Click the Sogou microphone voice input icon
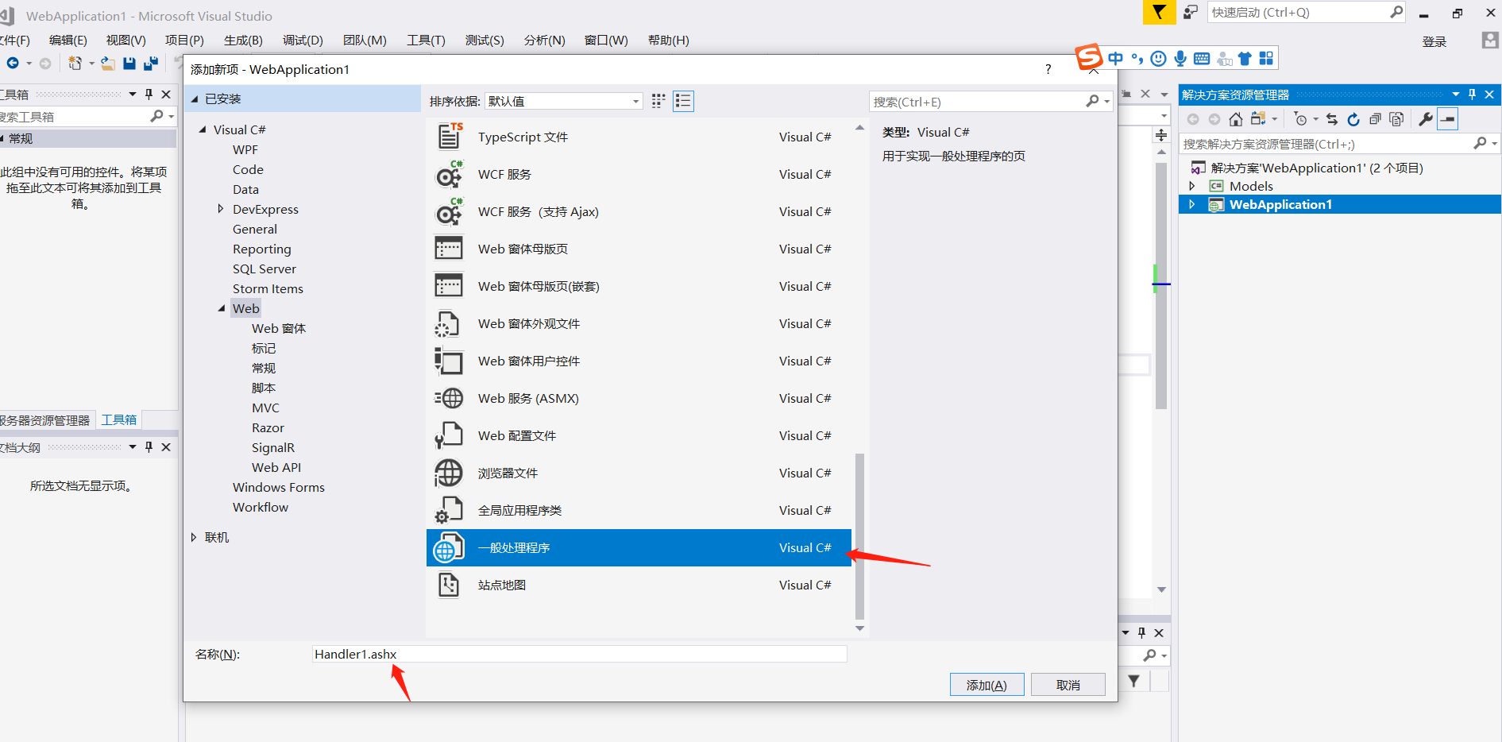1502x742 pixels. 1180,58
